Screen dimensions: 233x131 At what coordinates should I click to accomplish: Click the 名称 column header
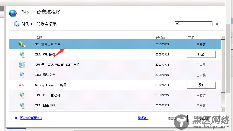click(x=39, y=37)
